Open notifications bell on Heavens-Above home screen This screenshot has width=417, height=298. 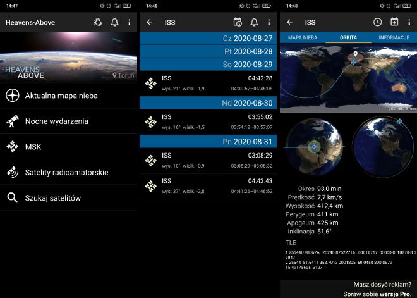[114, 22]
